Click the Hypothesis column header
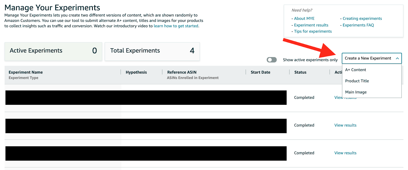The image size is (408, 170). (136, 72)
